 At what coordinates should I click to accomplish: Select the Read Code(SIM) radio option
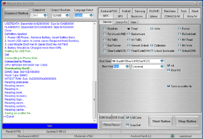[128, 51]
